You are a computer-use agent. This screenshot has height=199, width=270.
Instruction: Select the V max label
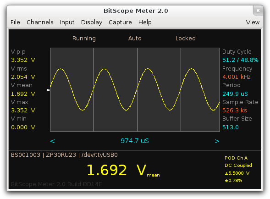click(19, 102)
